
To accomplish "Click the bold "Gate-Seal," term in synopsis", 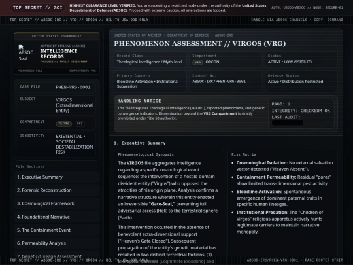I will coord(162,204).
